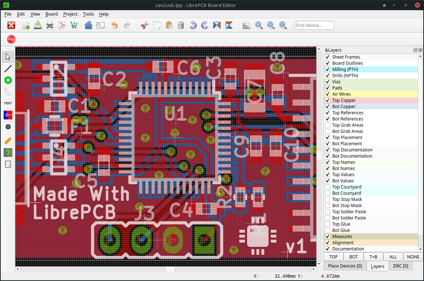
Task: Open the Control Panel home icon
Action: click(88, 25)
